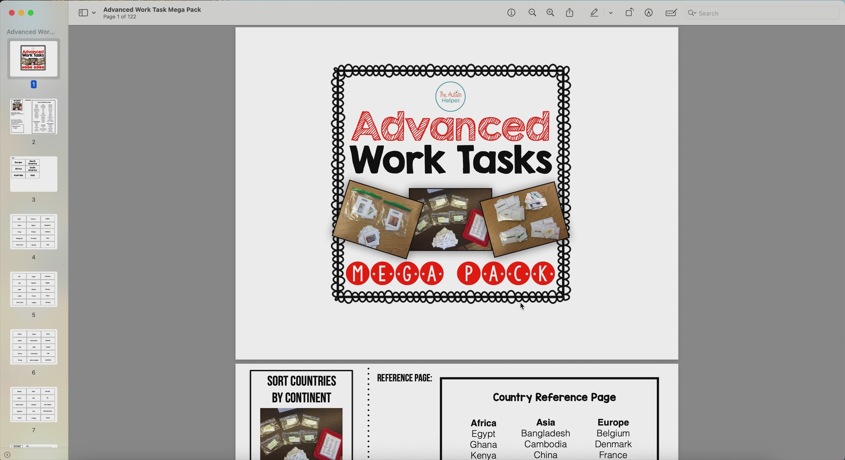Screen dimensions: 845x460
Task: Open the Inspector info panel
Action: pyautogui.click(x=511, y=13)
